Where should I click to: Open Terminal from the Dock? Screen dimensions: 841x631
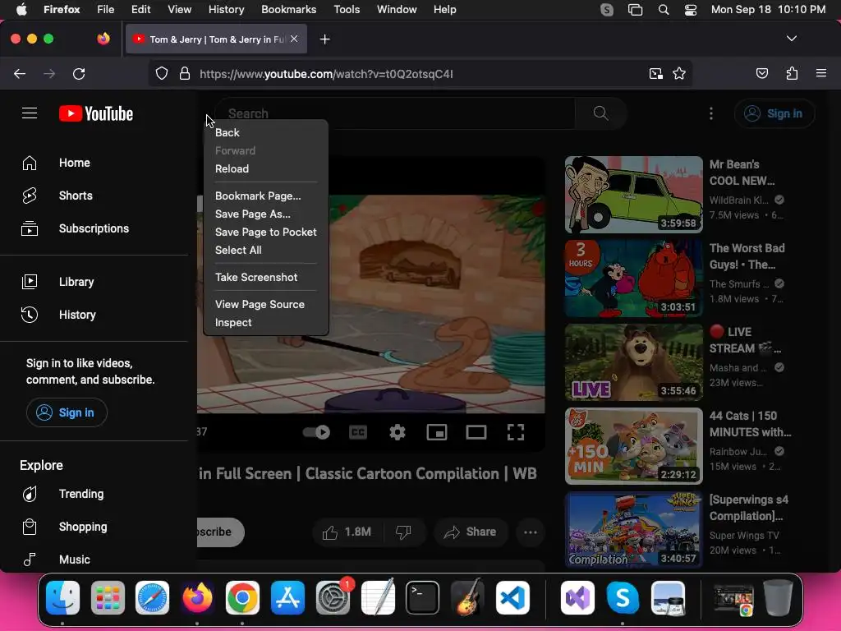[422, 597]
